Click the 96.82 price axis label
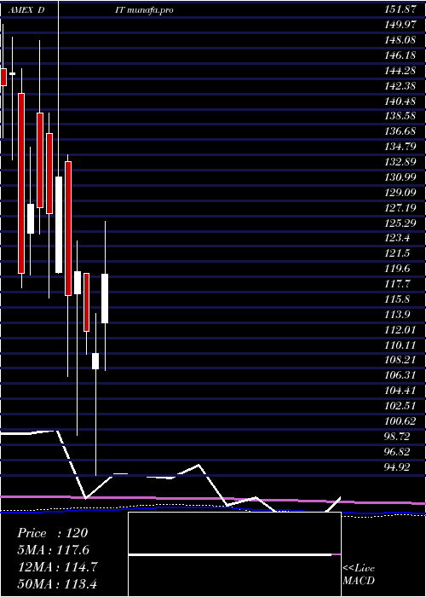The image size is (426, 597). click(399, 452)
